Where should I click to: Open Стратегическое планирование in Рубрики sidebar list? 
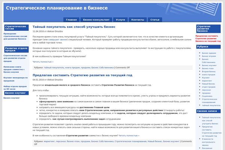point(210,101)
